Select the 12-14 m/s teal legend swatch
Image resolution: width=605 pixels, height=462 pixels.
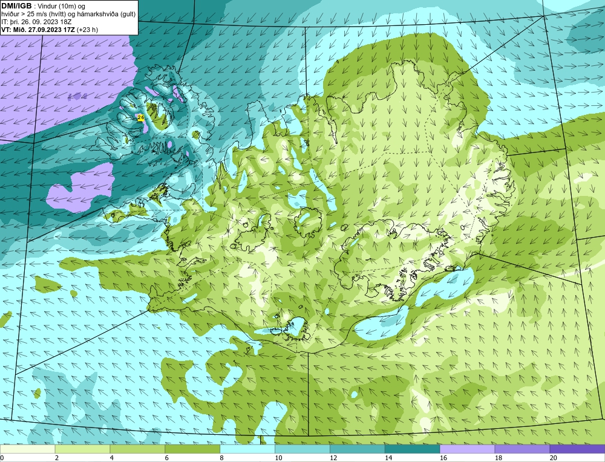358,449
